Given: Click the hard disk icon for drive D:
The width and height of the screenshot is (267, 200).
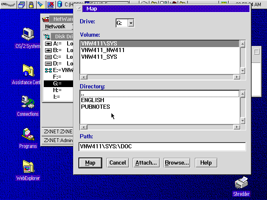Looking at the screenshot, I should pyautogui.click(x=48, y=64).
